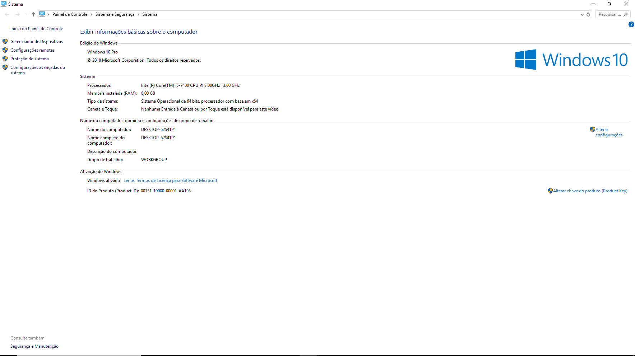Read Microsoft software license terms link
The image size is (635, 356).
[x=170, y=181]
